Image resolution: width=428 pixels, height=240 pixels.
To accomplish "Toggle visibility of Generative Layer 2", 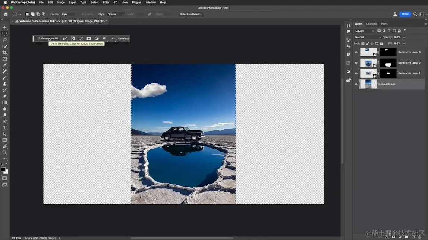I will click(356, 63).
